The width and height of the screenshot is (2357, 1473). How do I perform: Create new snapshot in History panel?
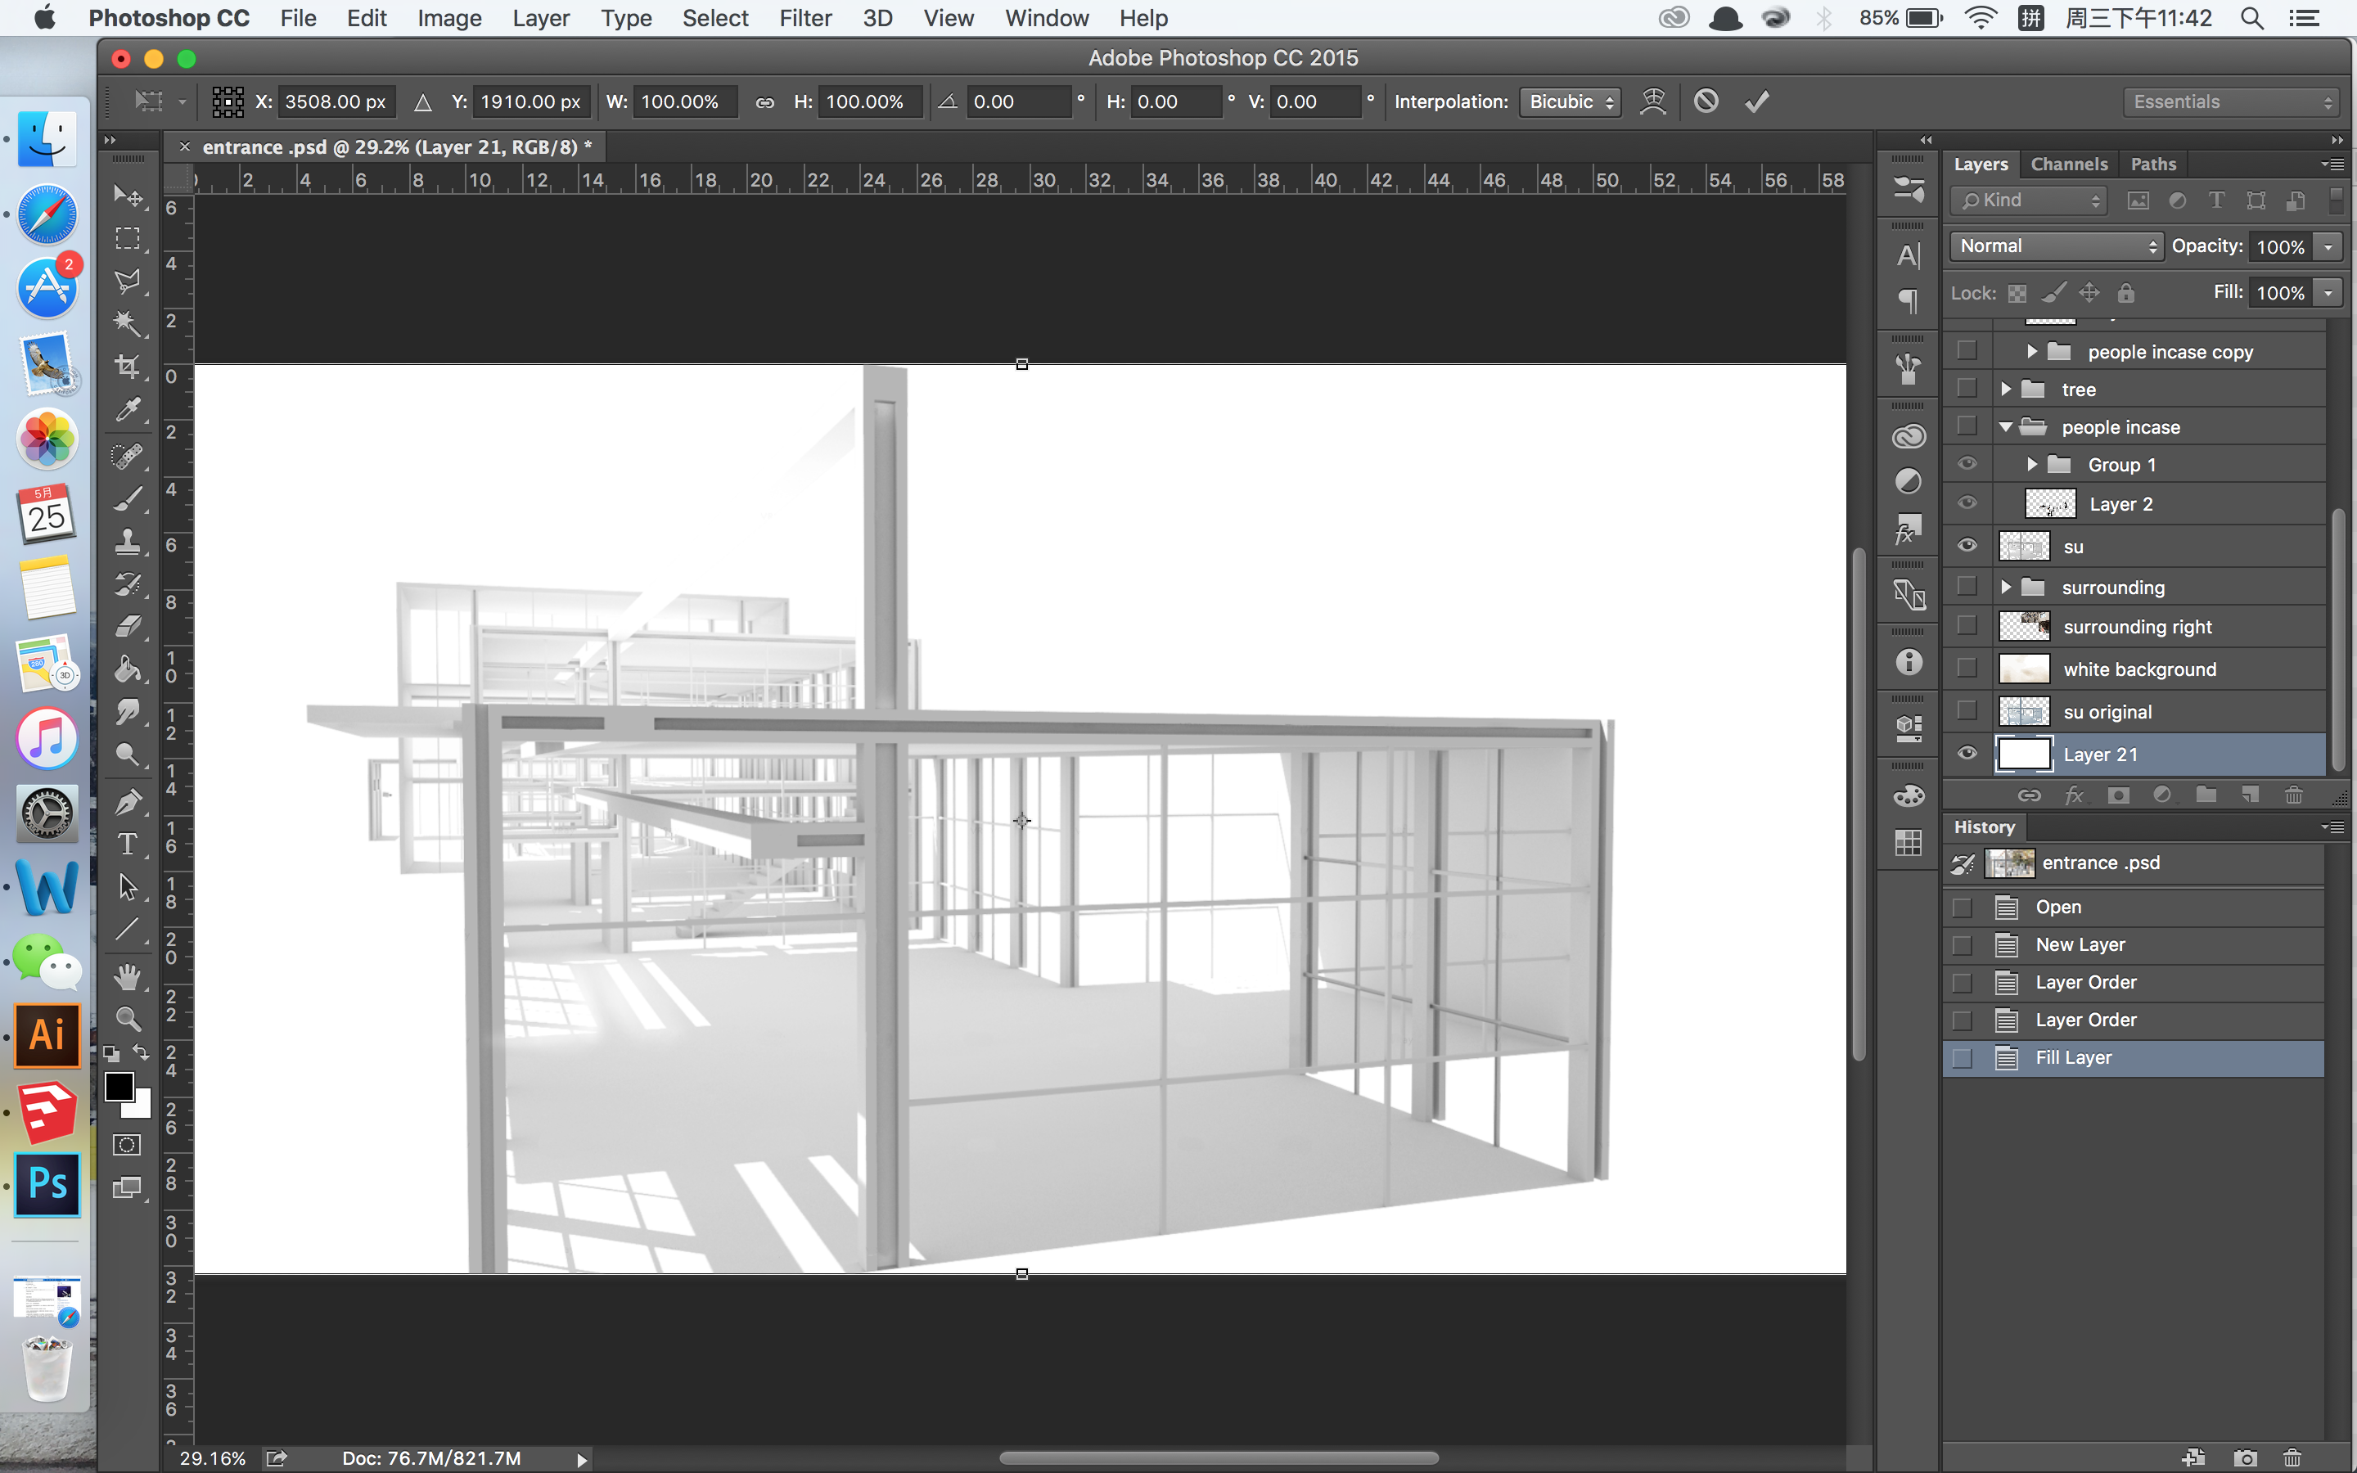click(x=2246, y=1457)
